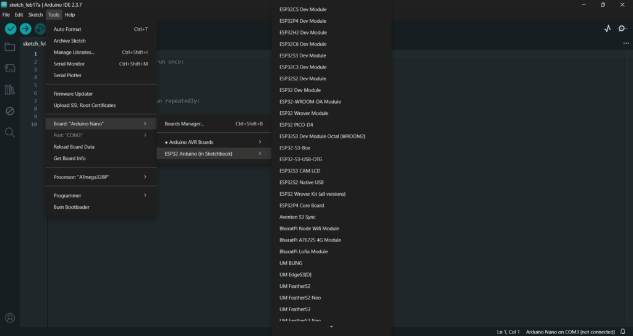This screenshot has width=633, height=336.
Task: Click the notifications bell in status bar
Action: [x=623, y=332]
